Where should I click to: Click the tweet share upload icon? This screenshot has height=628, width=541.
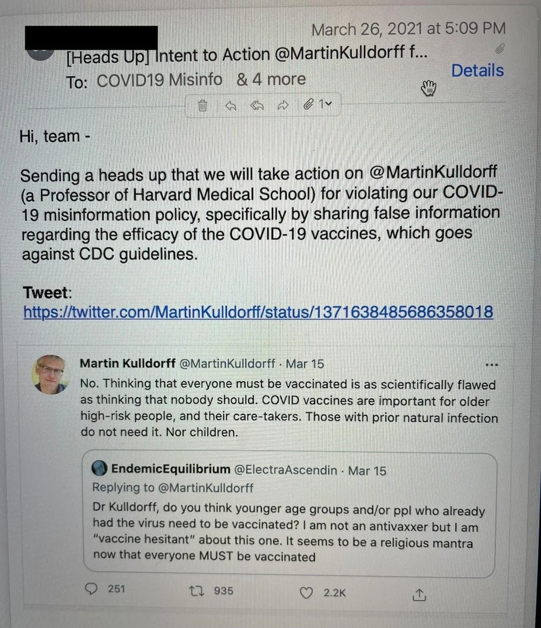coord(419,595)
